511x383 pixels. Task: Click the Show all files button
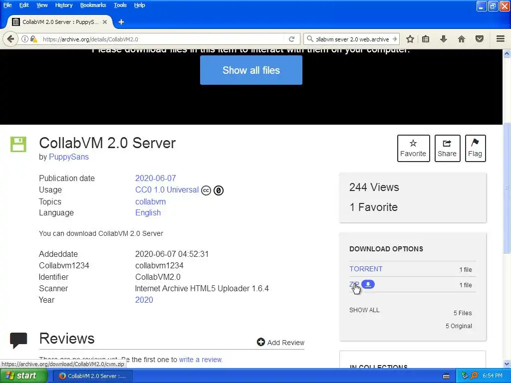[251, 70]
